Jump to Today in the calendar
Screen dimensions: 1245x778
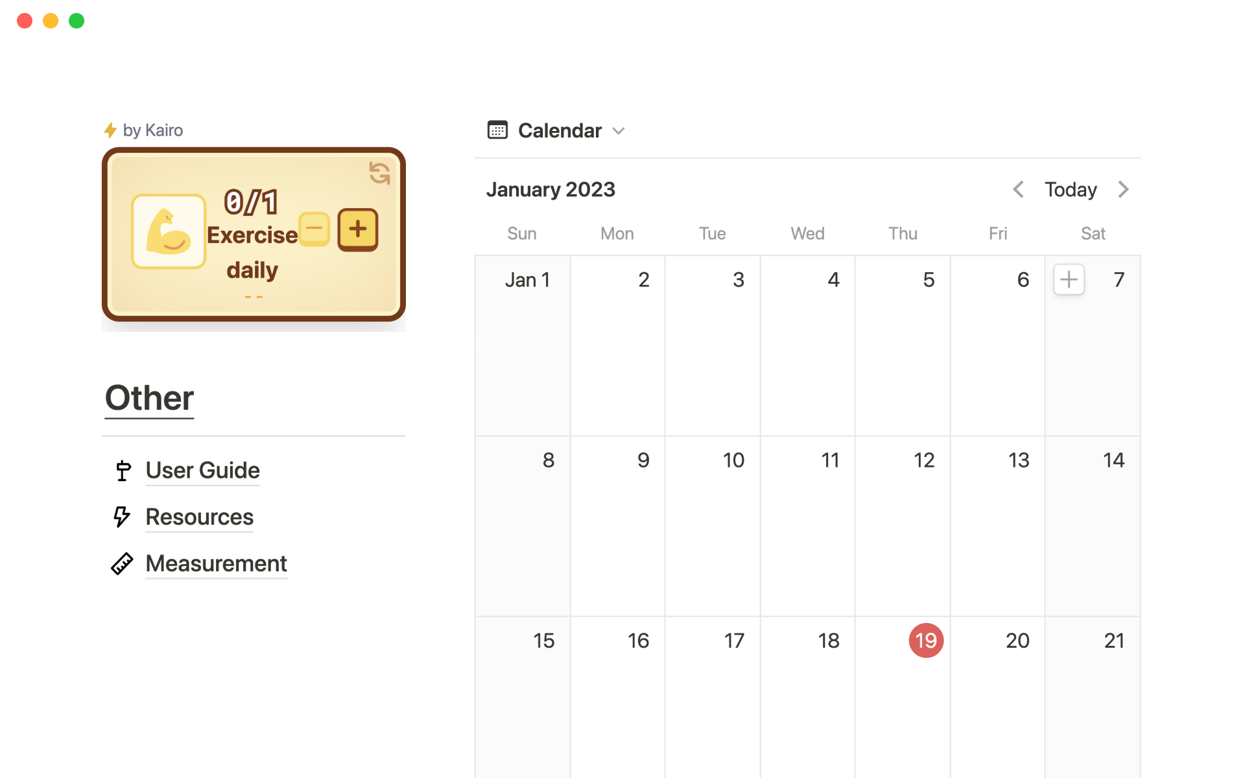(1071, 189)
